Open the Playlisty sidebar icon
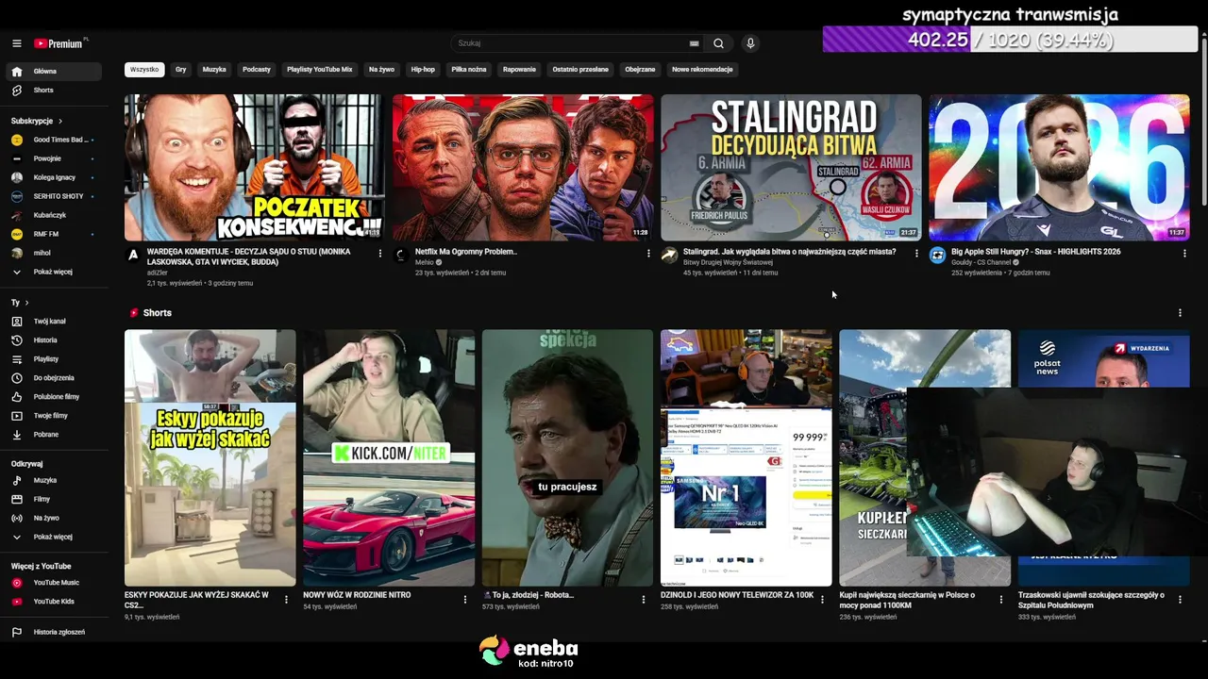Viewport: 1208px width, 679px height. pos(16,359)
